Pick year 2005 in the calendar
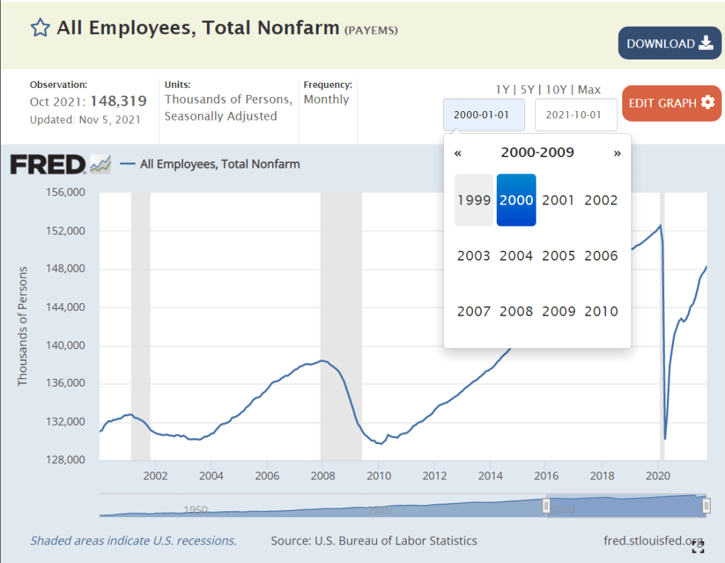This screenshot has width=725, height=563. coord(558,256)
